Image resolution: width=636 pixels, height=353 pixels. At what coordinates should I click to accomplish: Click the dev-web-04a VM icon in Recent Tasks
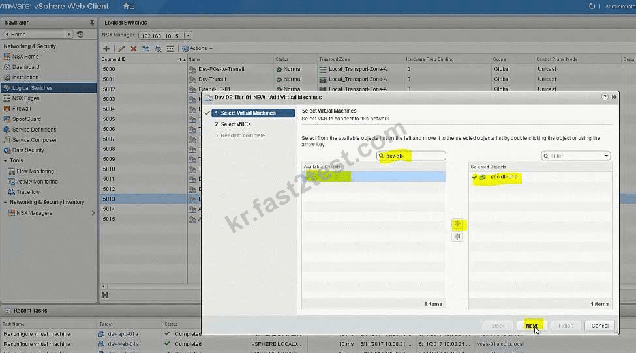[x=101, y=344]
